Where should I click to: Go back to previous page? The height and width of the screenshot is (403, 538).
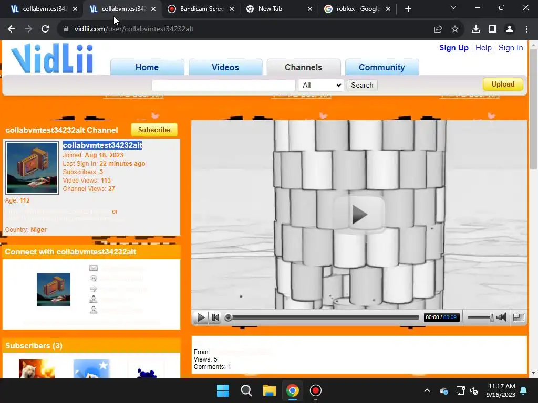[12, 29]
